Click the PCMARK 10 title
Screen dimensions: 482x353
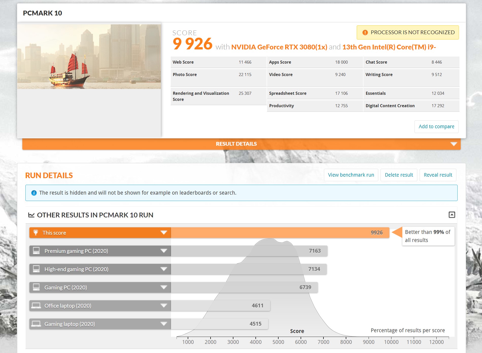42,13
